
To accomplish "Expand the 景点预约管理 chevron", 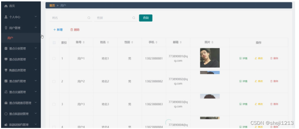I will click(36, 81).
